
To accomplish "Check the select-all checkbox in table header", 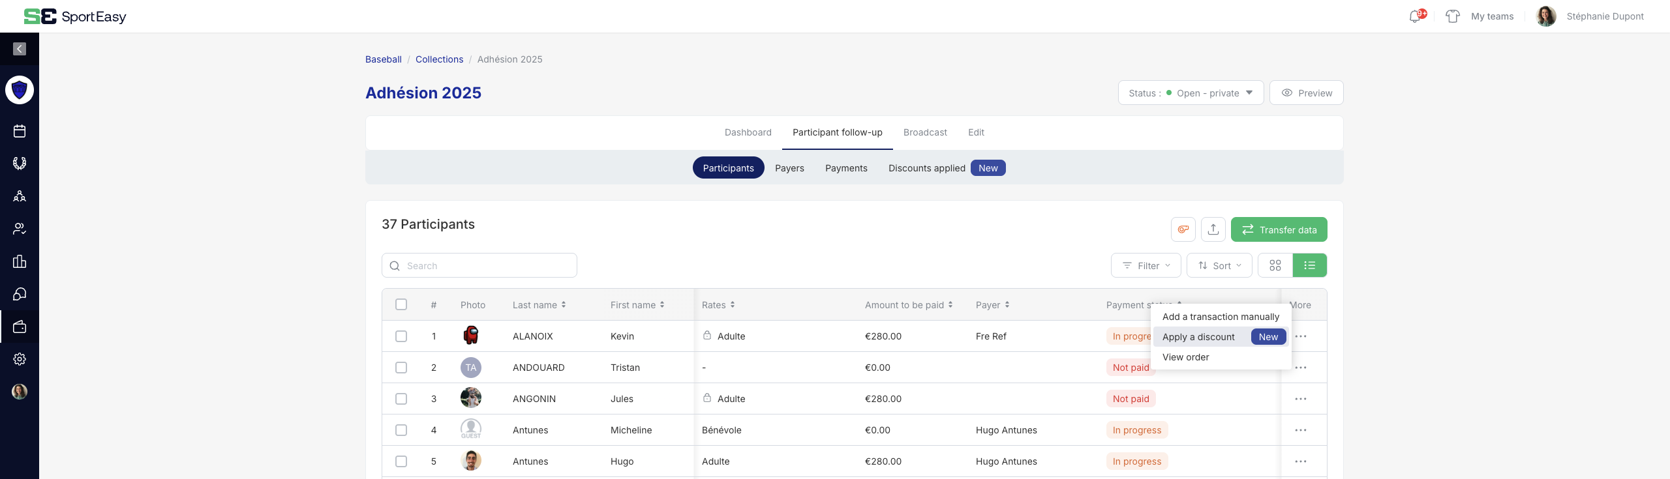I will click(401, 304).
